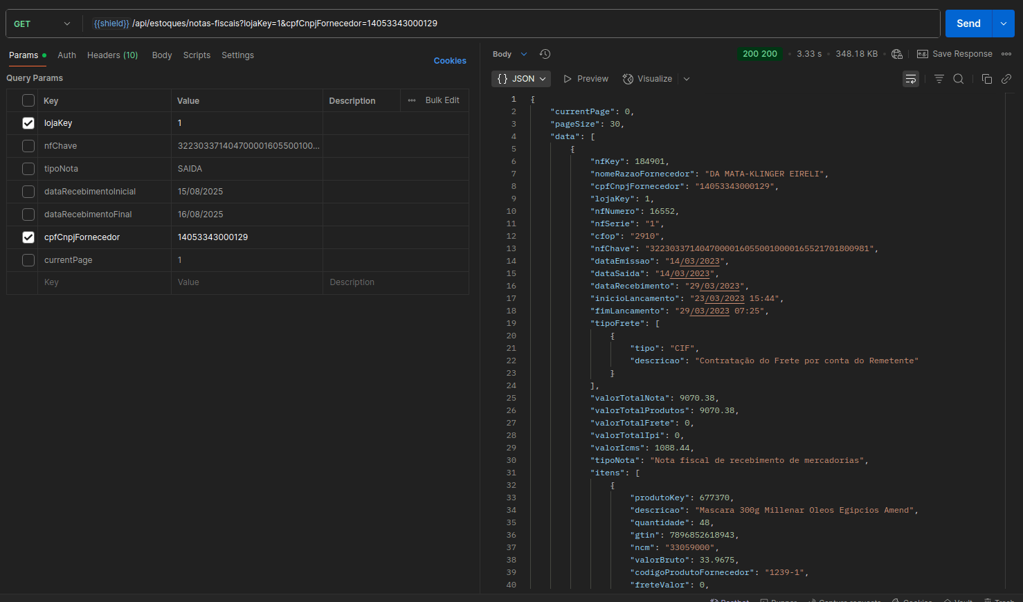The height and width of the screenshot is (602, 1023).
Task: Open the response filter icon
Action: click(x=939, y=79)
